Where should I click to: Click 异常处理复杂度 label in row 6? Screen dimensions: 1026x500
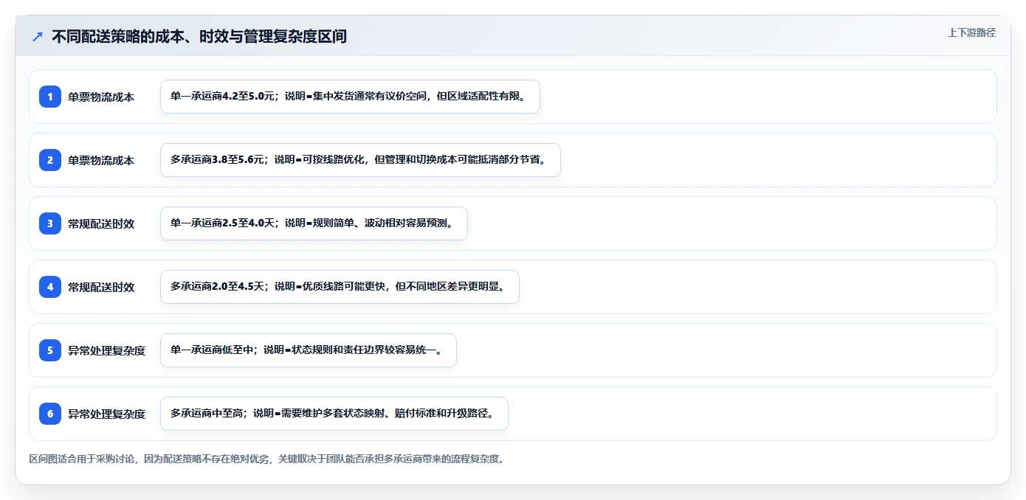point(107,414)
